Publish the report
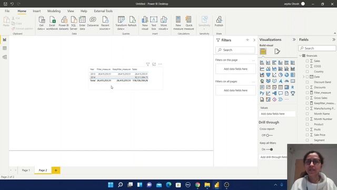This screenshot has width=337, height=190. 219,22
